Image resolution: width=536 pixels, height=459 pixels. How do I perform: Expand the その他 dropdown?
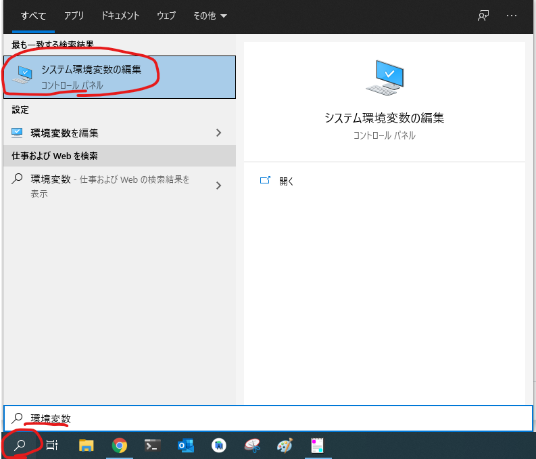pos(210,16)
